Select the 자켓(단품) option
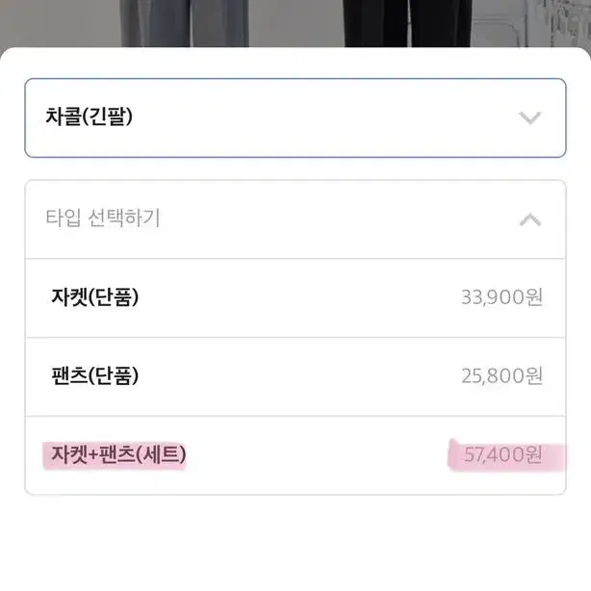 pos(295,298)
